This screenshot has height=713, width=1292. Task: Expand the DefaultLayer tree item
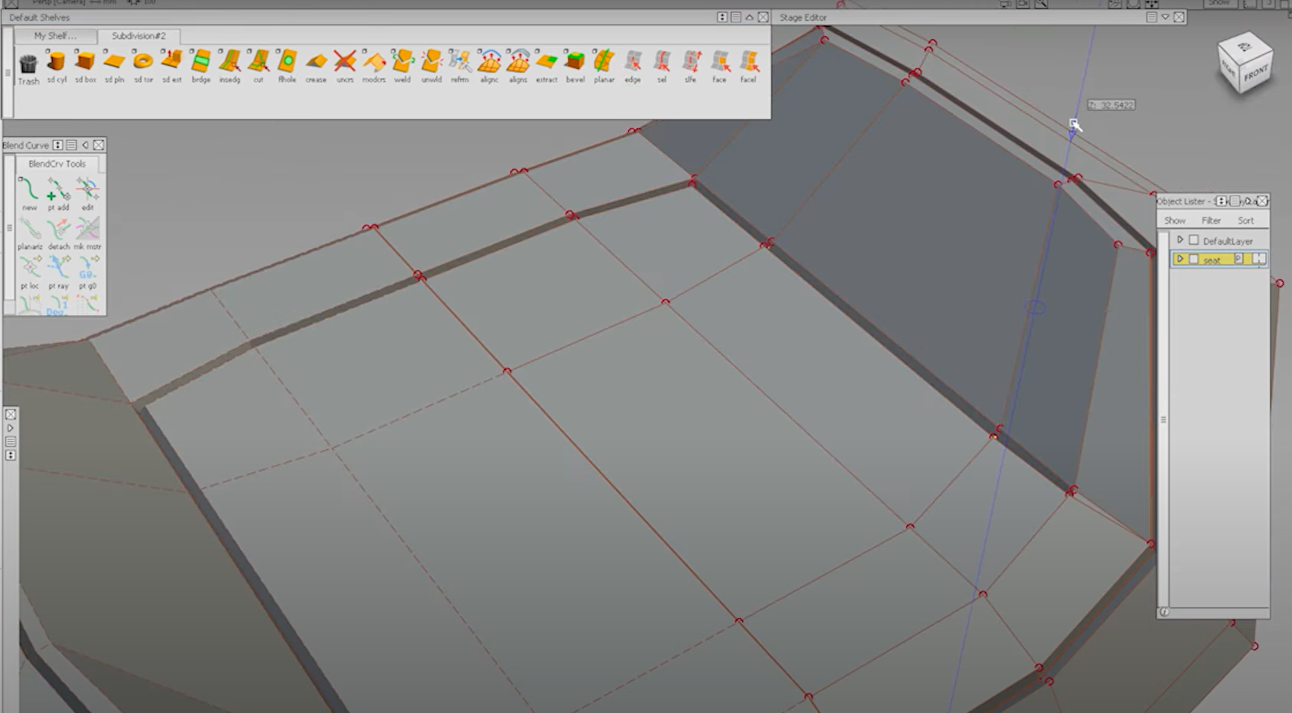(x=1181, y=240)
